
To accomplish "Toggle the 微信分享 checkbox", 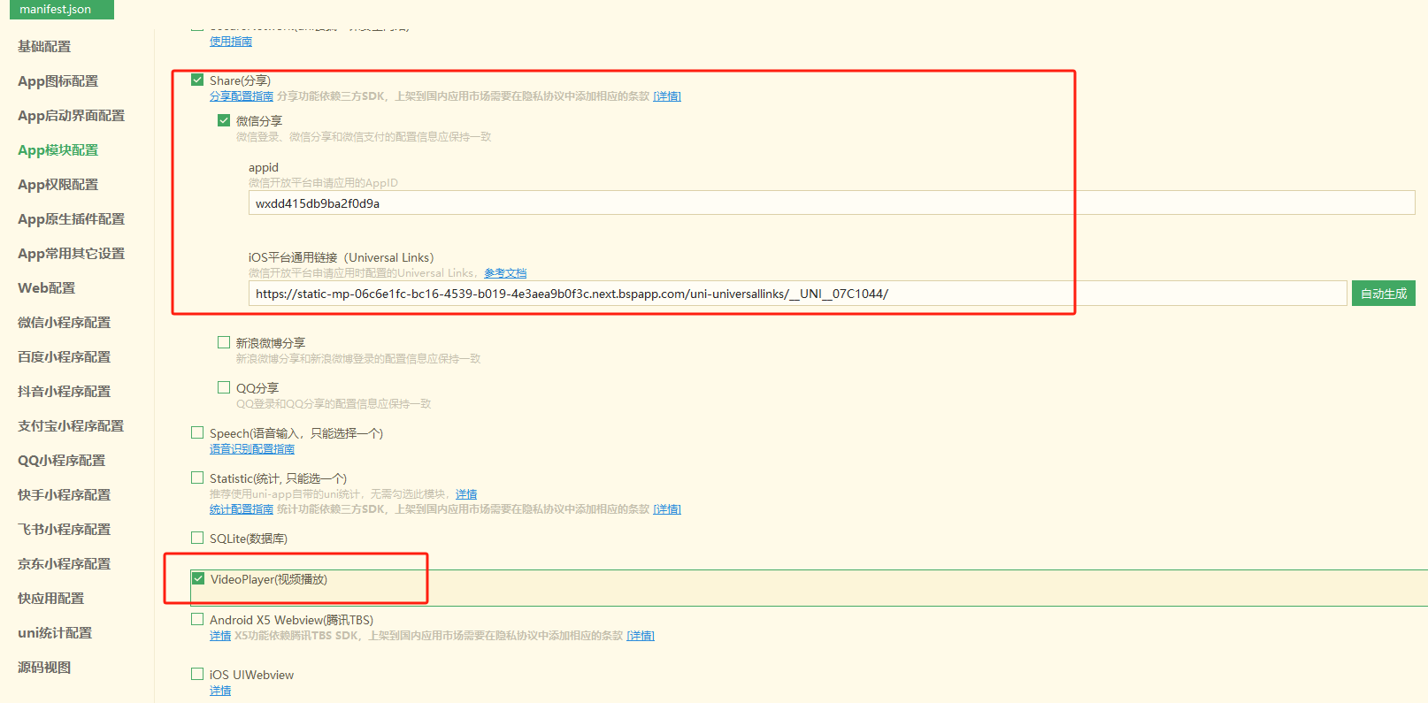I will coord(224,121).
